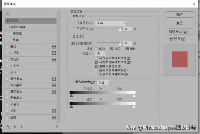200x134 pixels.
Task: Enable the 外发光 checkbox
Action: pyautogui.click(x=7, y=105)
